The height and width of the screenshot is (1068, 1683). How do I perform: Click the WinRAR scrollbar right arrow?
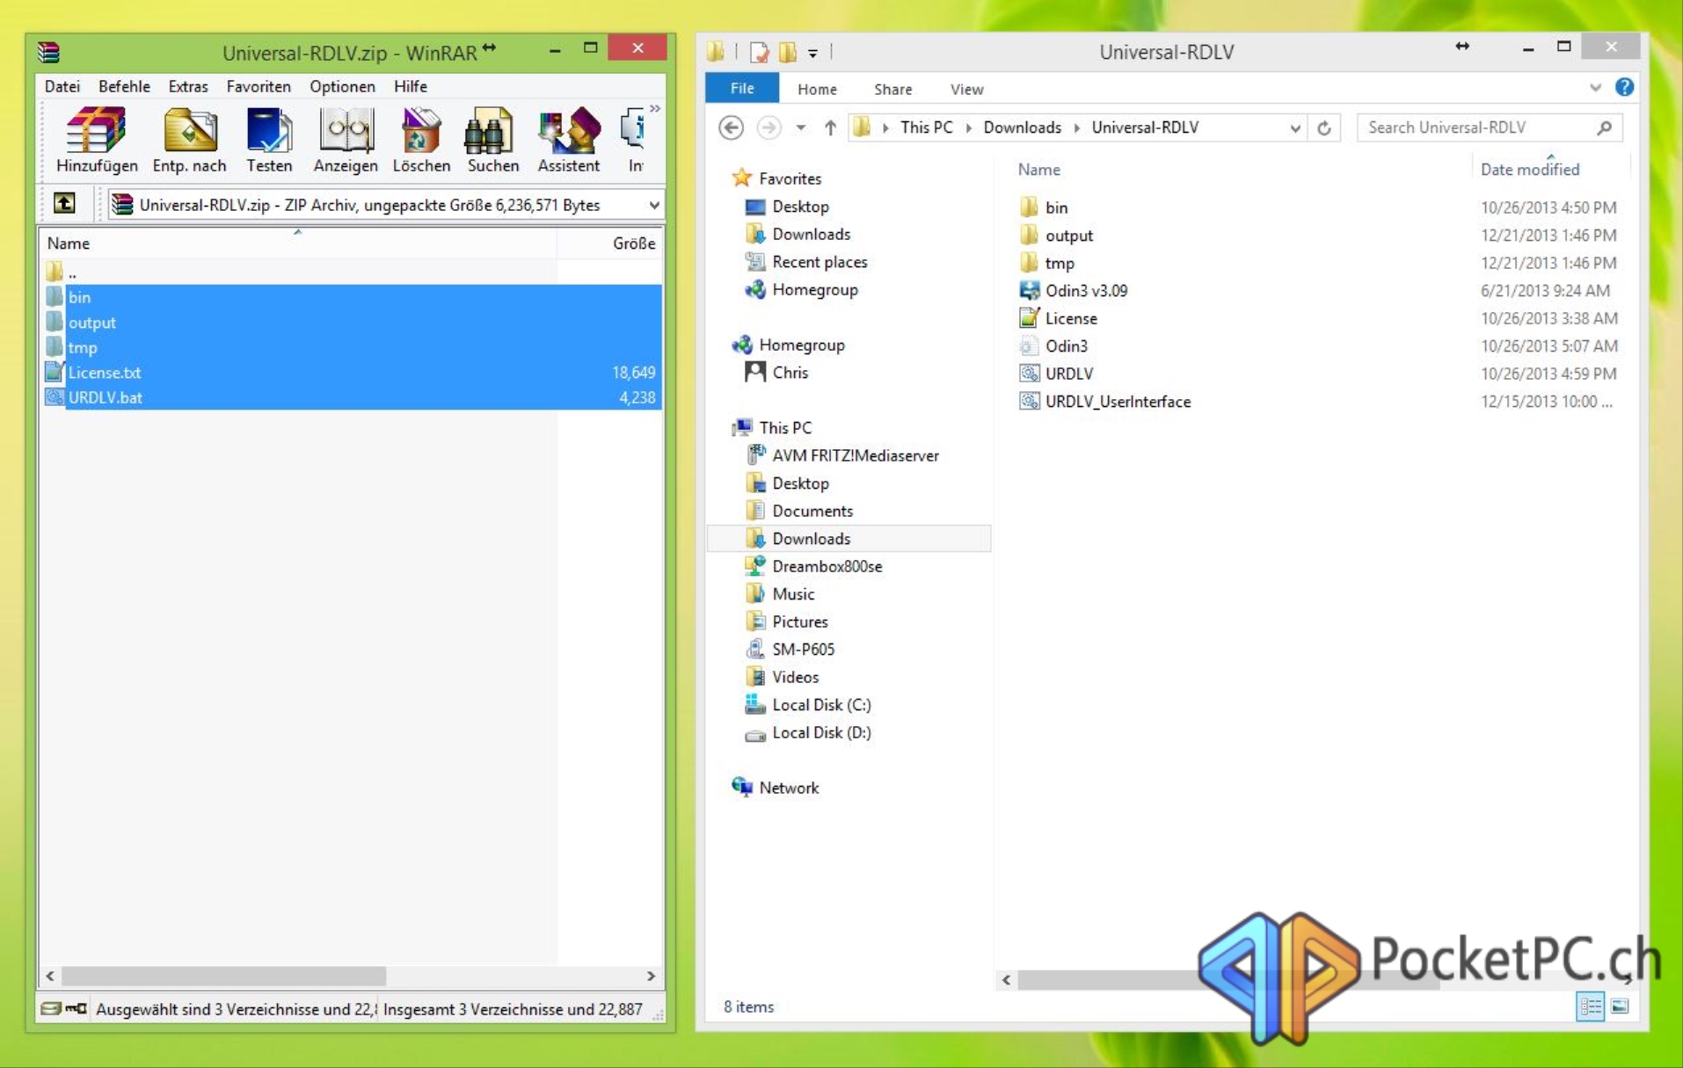(651, 976)
